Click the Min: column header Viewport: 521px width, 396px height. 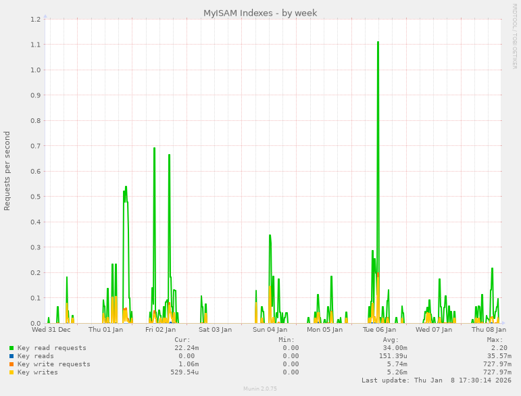[287, 340]
